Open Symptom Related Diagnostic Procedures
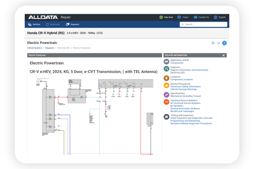The width and height of the screenshot is (254, 169). (191, 124)
